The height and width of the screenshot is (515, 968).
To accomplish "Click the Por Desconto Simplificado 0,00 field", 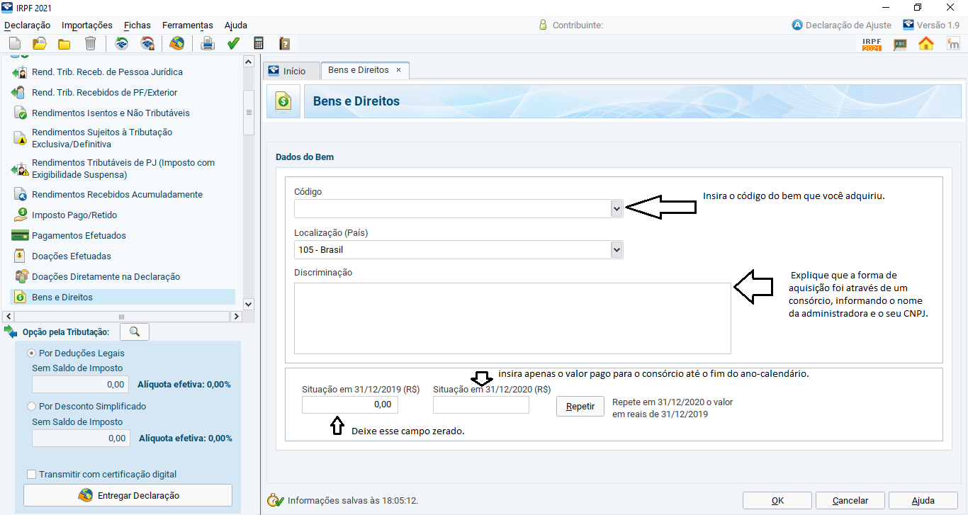I will click(x=81, y=438).
